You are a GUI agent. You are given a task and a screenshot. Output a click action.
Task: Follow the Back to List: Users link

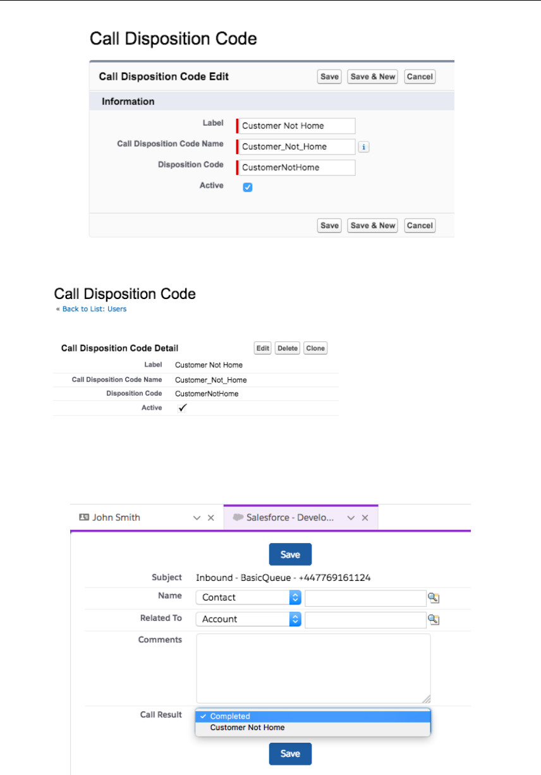(94, 309)
